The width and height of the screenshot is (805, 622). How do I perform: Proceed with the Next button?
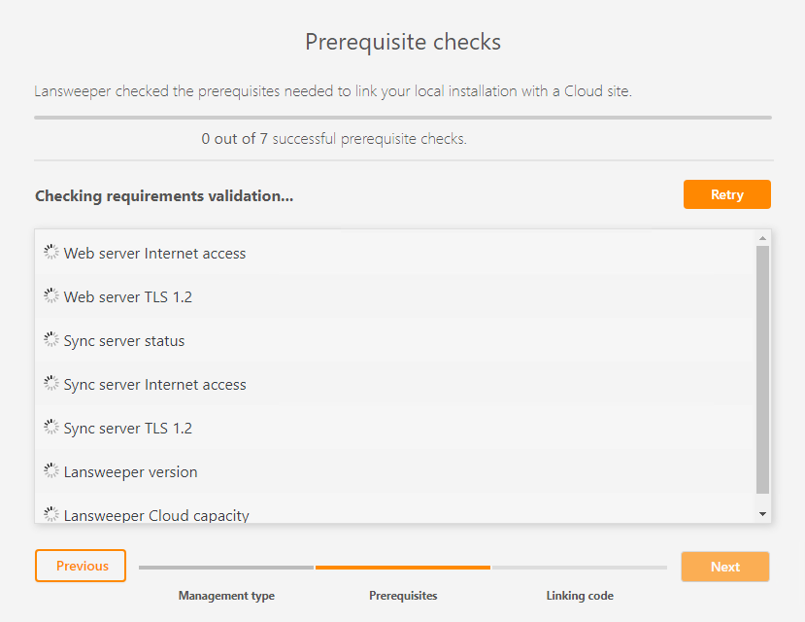(724, 567)
